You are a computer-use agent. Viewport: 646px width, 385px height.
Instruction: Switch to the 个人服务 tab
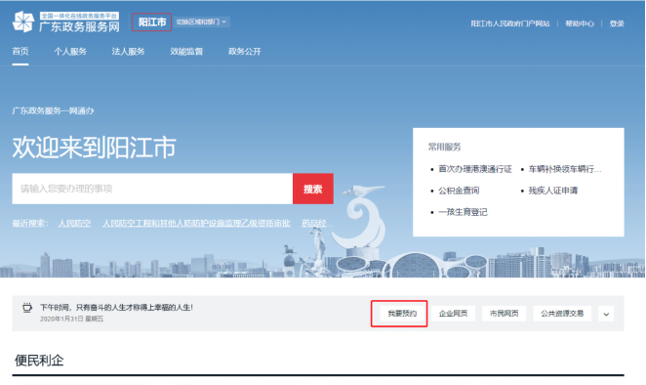70,51
